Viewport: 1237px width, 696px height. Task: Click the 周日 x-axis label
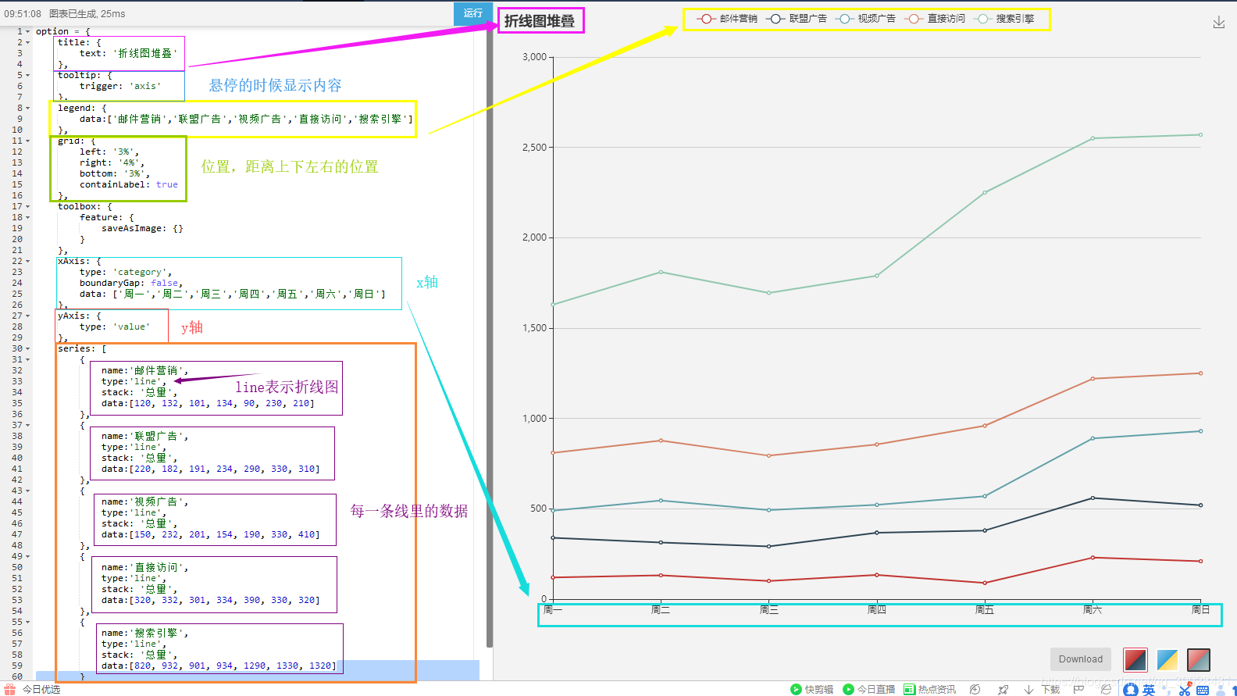click(1200, 610)
